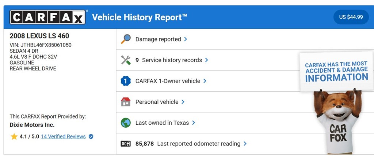Expand the Service history records chevron
374x156 pixels.
pyautogui.click(x=207, y=60)
